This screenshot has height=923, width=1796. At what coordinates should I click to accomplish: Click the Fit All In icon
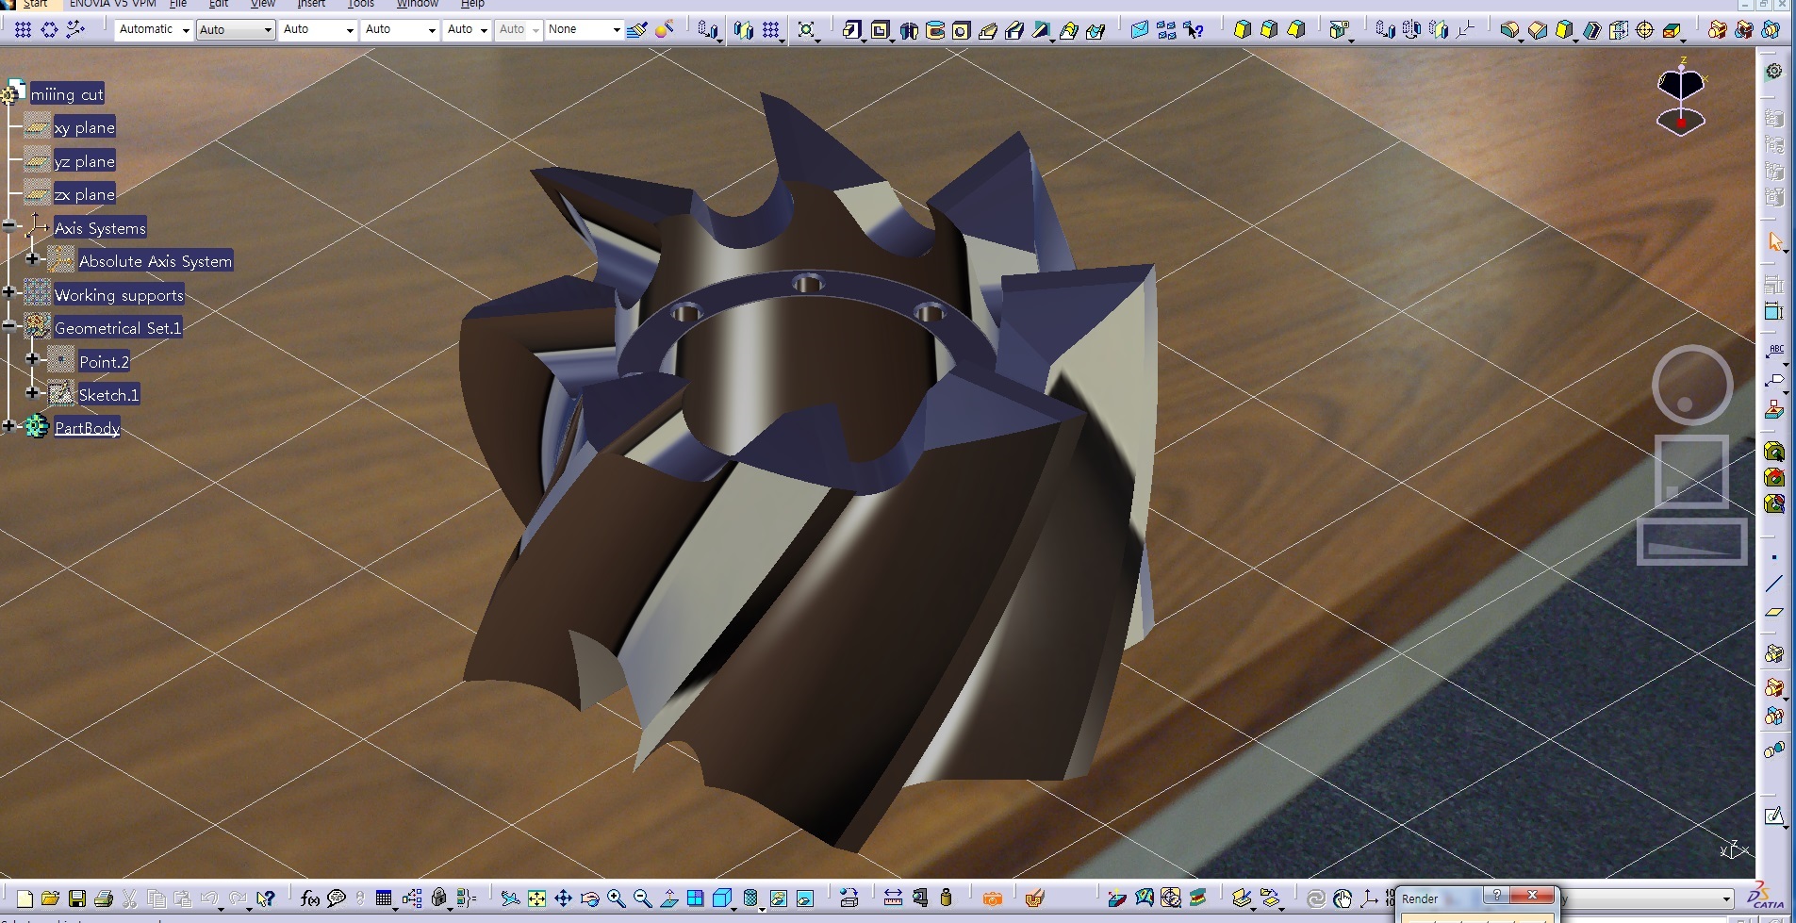click(536, 898)
